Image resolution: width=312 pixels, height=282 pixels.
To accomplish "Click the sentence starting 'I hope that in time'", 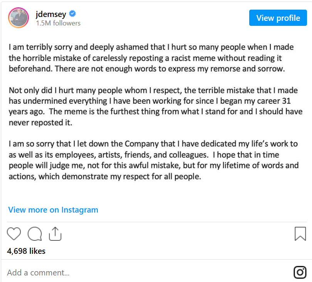I will click(x=154, y=165).
